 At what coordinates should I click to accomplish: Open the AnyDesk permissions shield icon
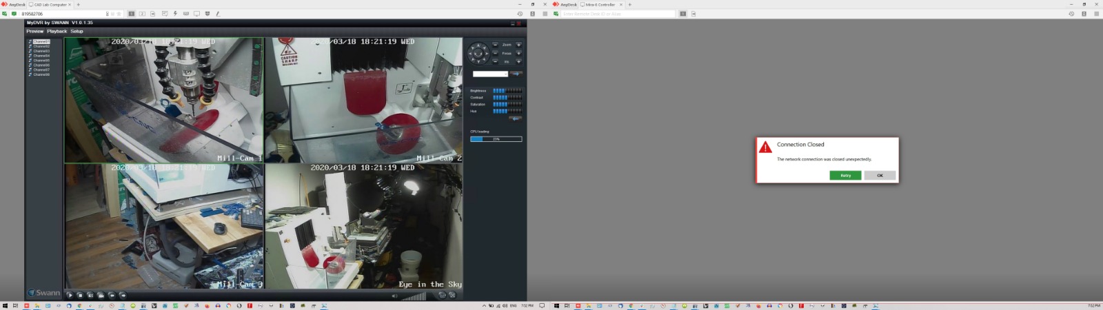[208, 14]
